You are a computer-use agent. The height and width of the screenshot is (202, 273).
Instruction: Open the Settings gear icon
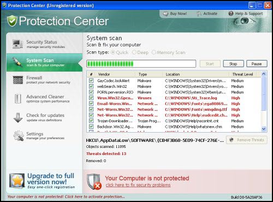(x=19, y=135)
